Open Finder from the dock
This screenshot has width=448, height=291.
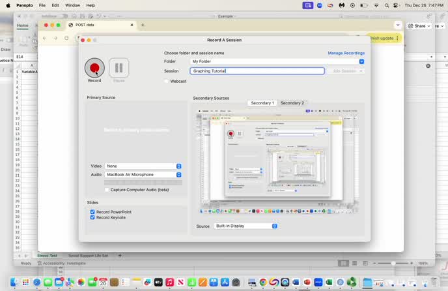(x=14, y=283)
